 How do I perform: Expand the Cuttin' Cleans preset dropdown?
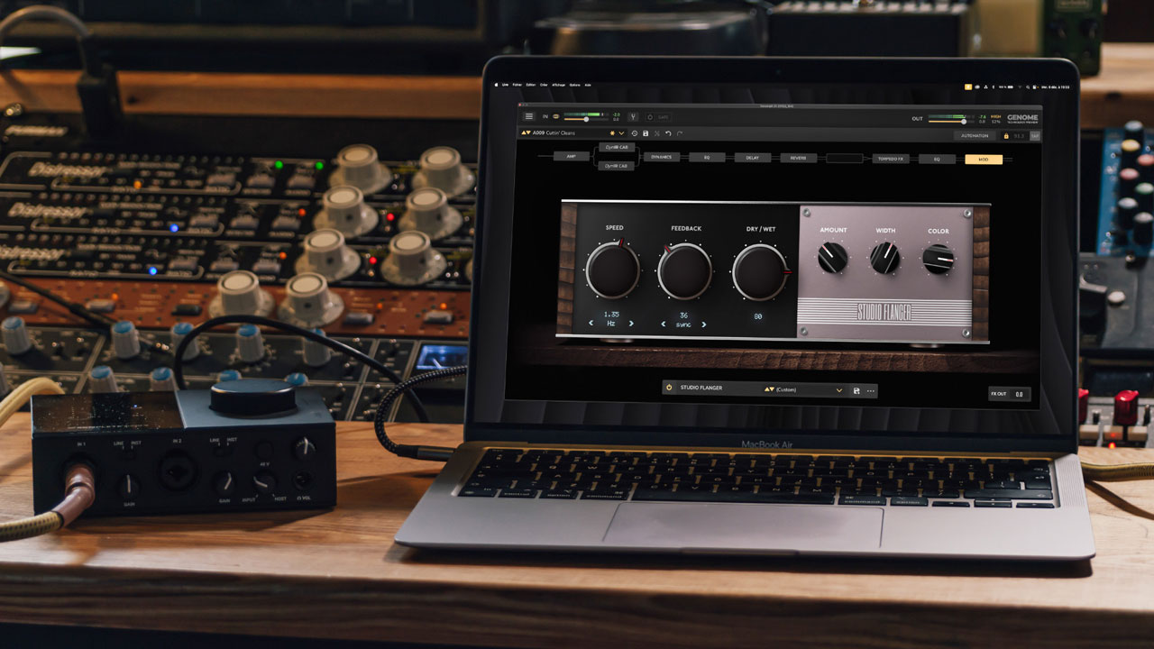pos(621,133)
